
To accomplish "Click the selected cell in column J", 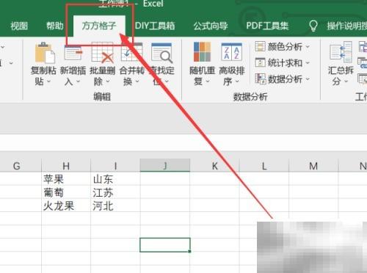I will click(165, 245).
